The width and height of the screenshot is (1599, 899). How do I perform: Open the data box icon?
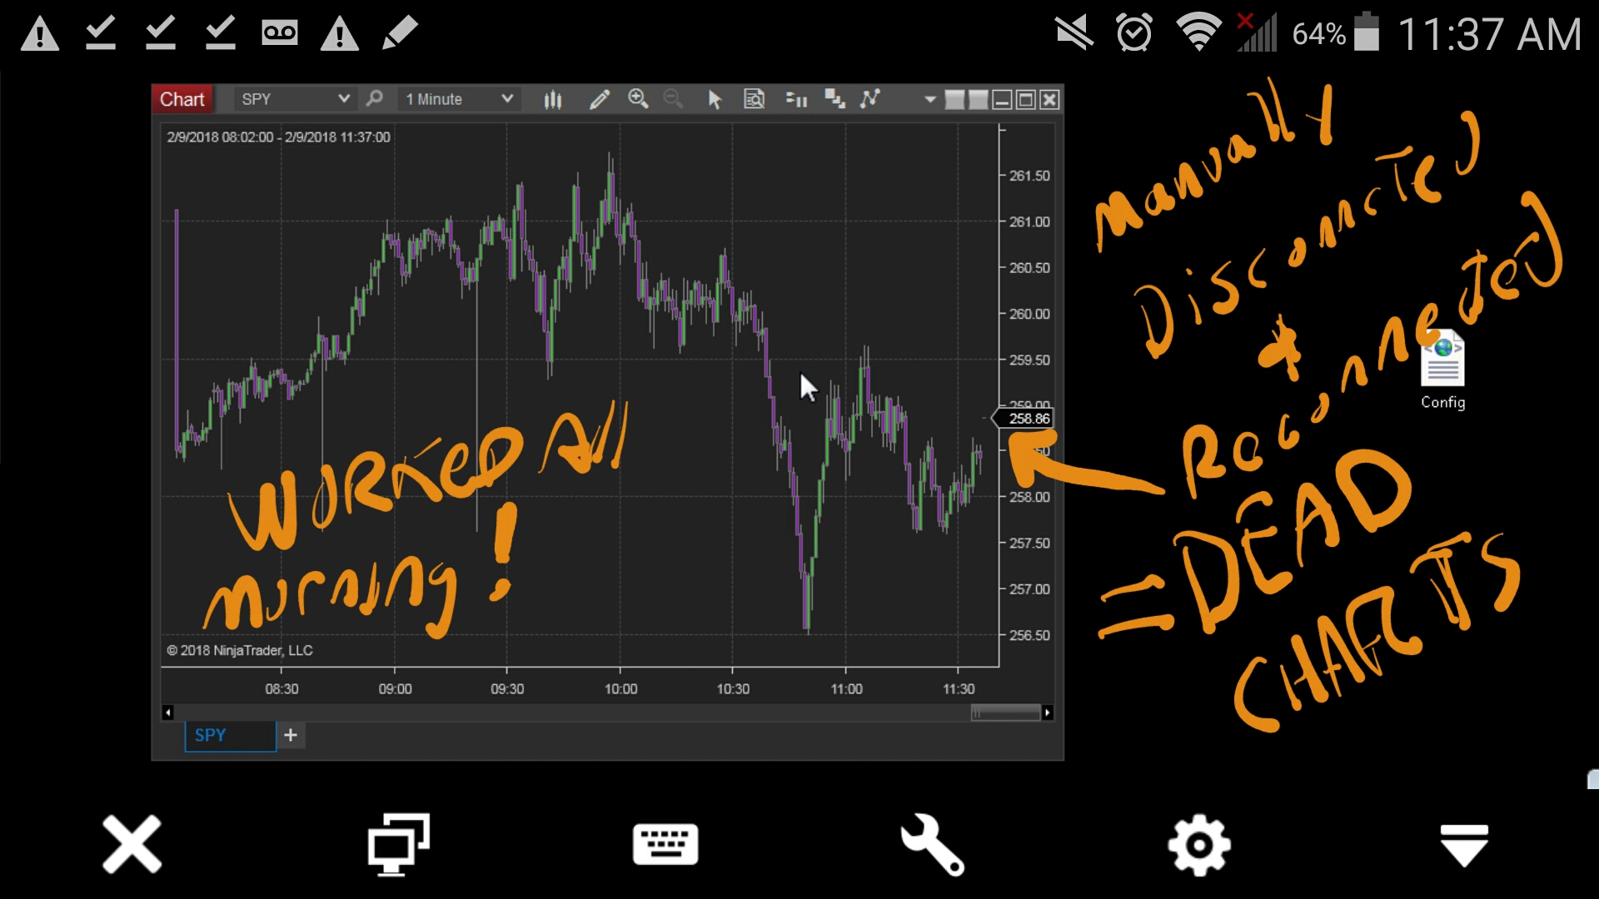754,100
